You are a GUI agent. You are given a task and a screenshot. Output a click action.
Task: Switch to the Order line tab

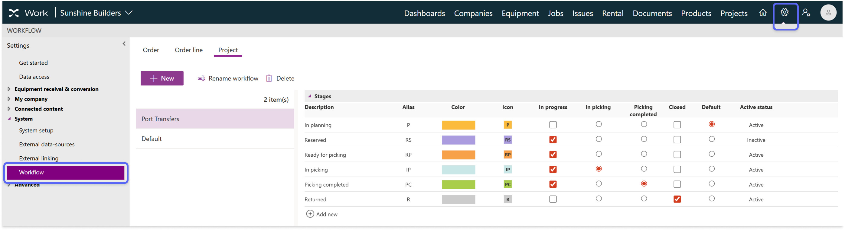188,50
